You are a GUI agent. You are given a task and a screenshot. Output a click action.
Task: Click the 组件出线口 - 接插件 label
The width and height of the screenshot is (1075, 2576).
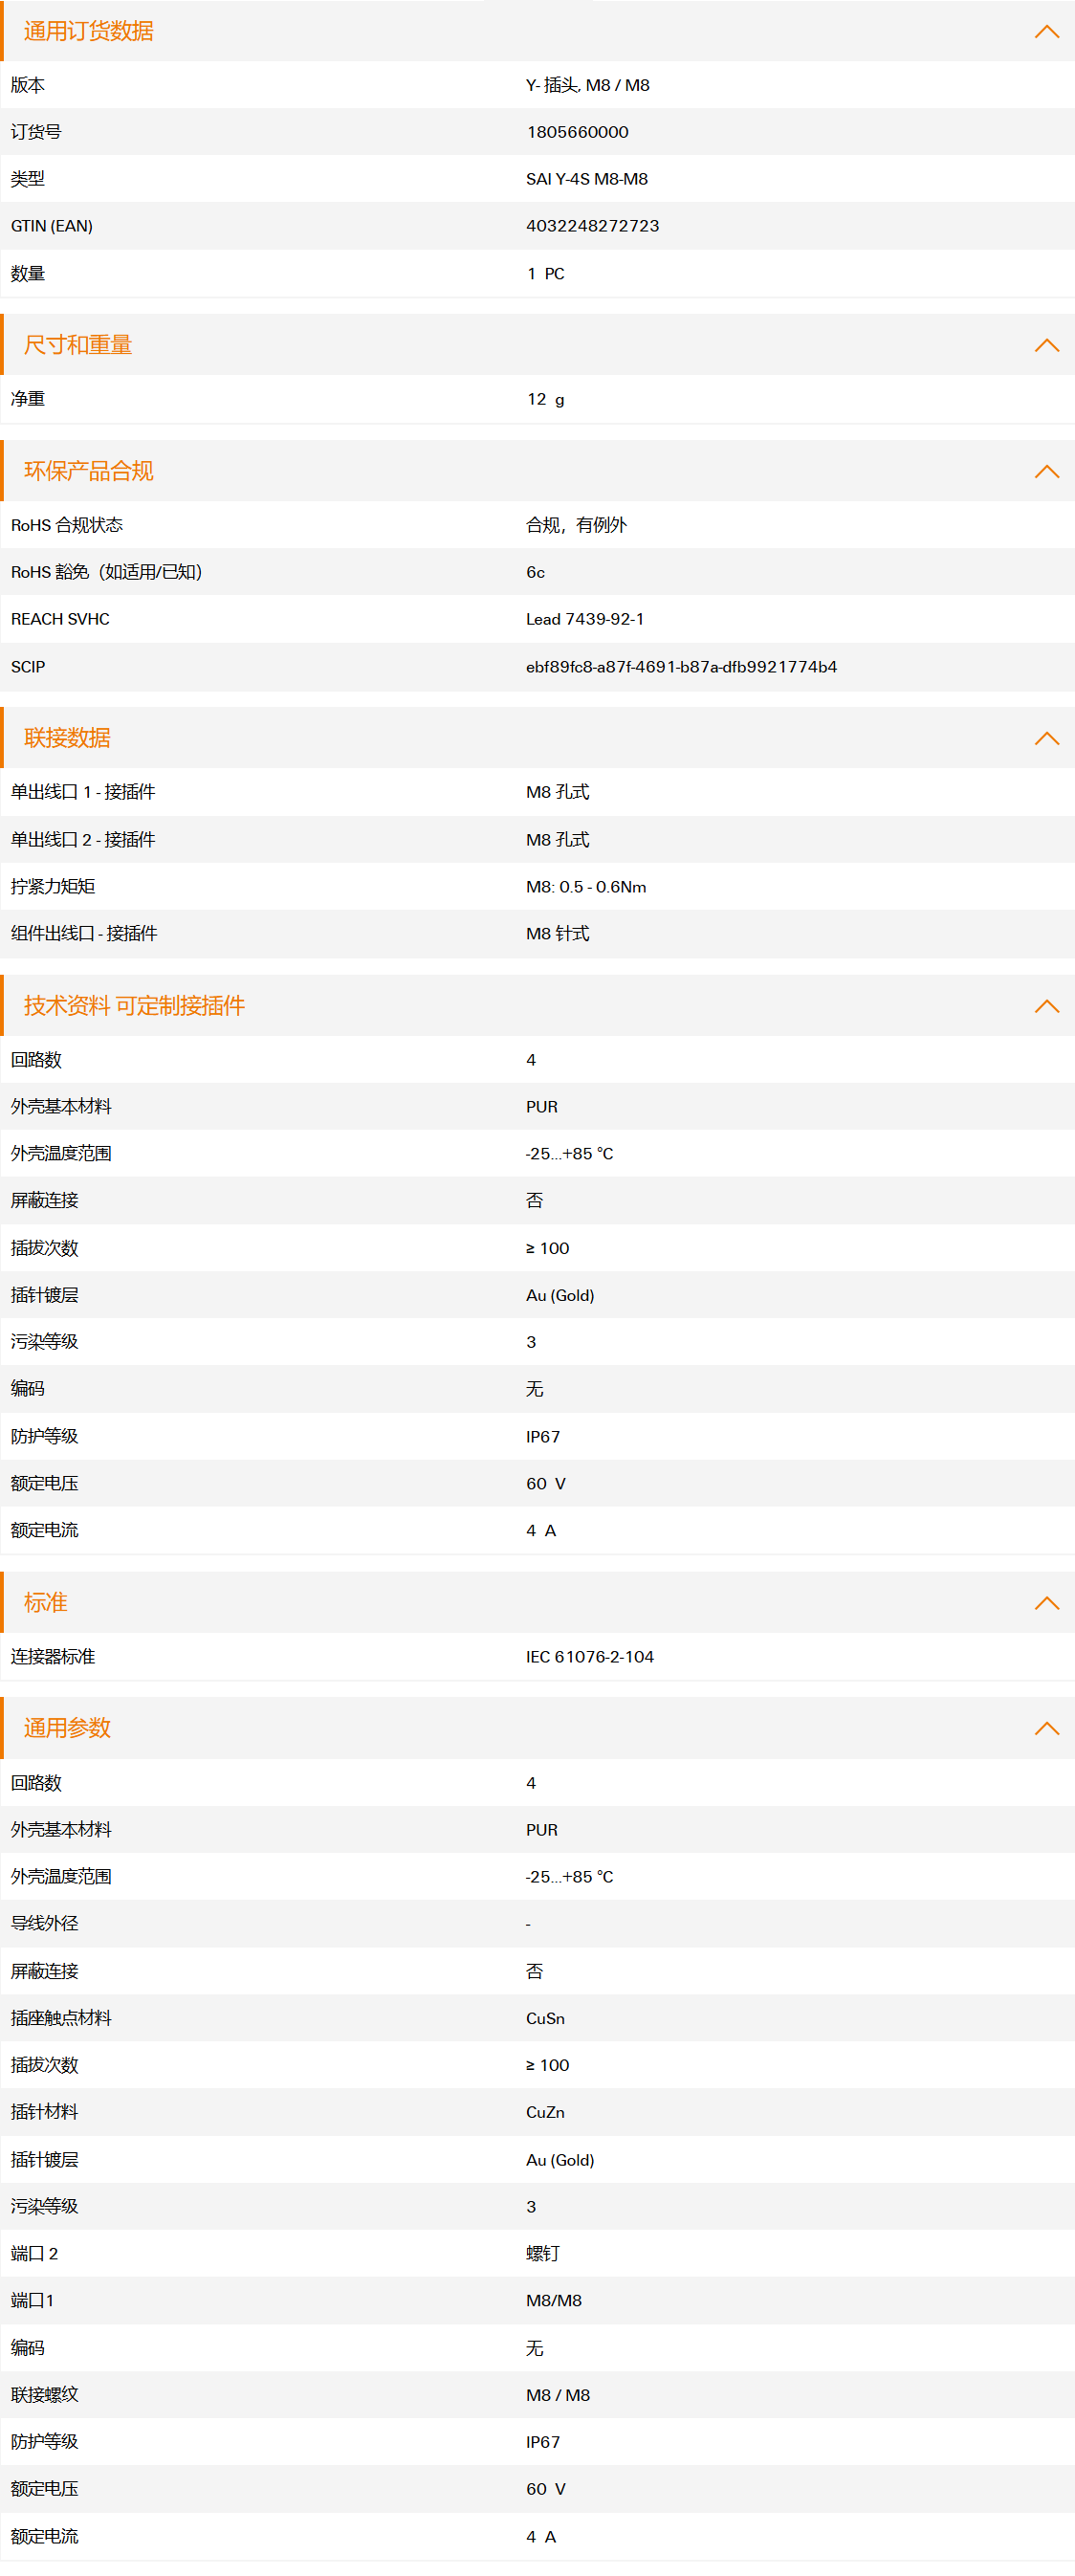[84, 934]
